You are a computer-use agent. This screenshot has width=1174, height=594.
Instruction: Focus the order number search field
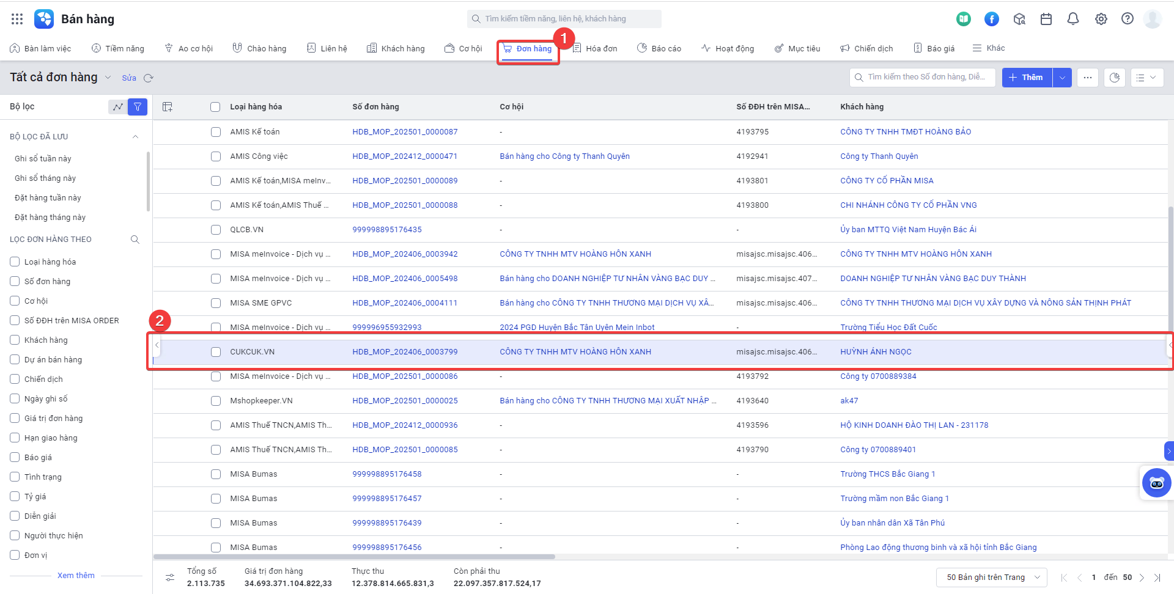(x=923, y=78)
